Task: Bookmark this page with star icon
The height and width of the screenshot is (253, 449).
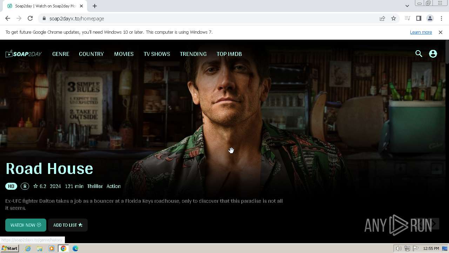Action: pos(394,18)
